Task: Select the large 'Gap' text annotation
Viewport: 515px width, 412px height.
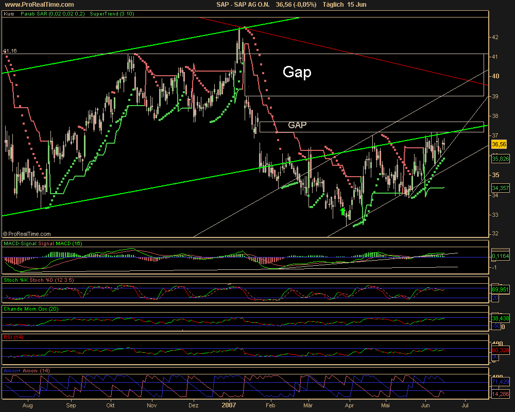Action: [x=297, y=72]
